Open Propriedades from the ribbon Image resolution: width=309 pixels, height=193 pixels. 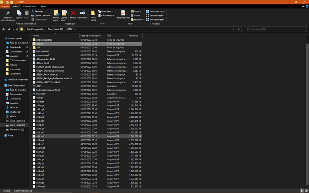pos(123,15)
